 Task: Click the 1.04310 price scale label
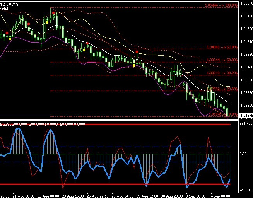[x=246, y=42]
